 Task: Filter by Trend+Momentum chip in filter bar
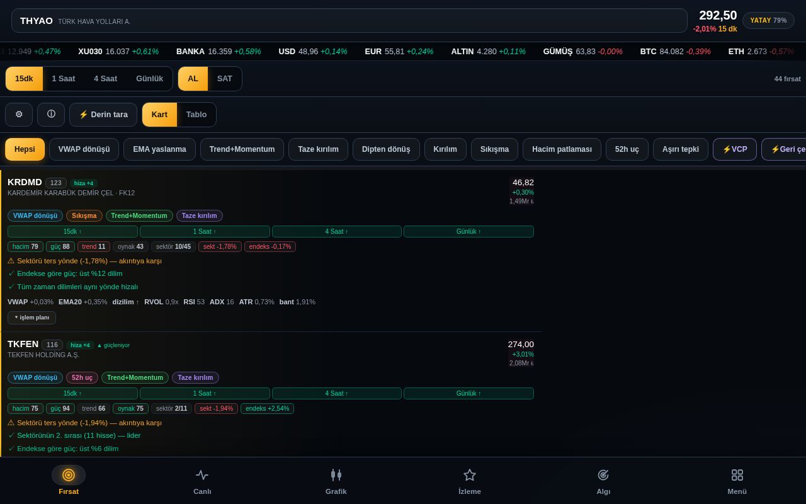pyautogui.click(x=242, y=149)
